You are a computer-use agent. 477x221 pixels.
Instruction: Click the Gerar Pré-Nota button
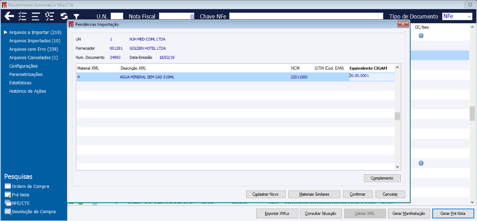click(453, 214)
